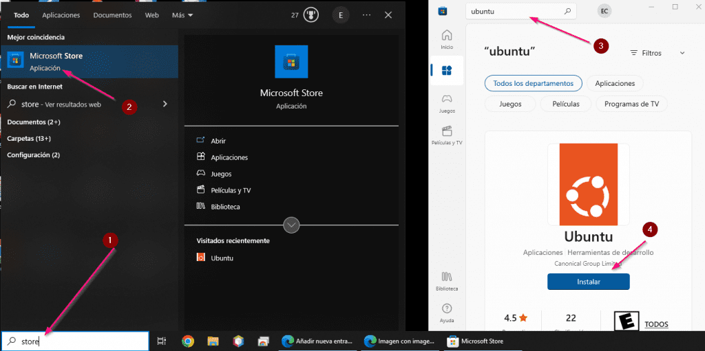Switch to Documentos search tab

(x=112, y=15)
